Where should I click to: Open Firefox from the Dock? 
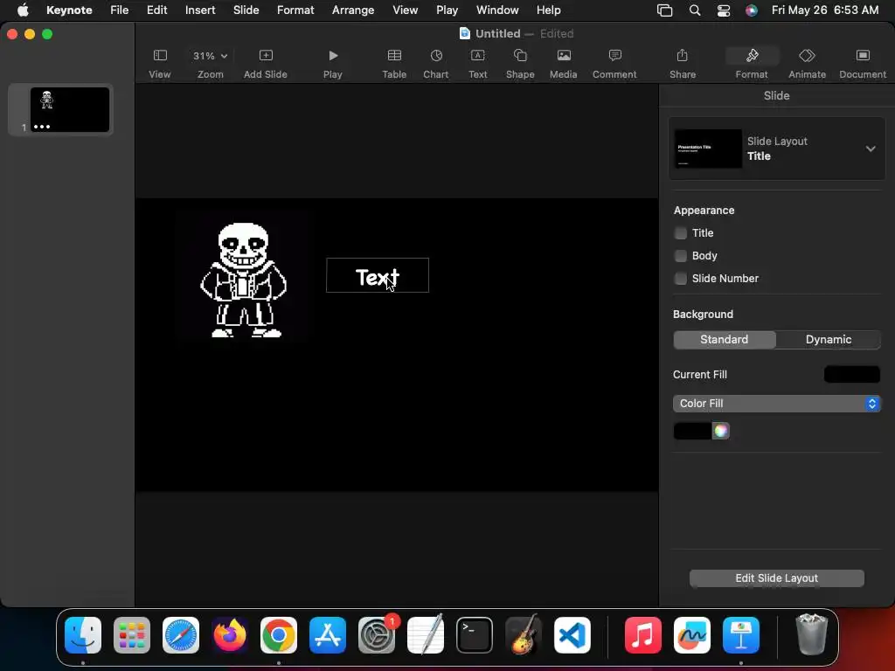click(x=230, y=635)
